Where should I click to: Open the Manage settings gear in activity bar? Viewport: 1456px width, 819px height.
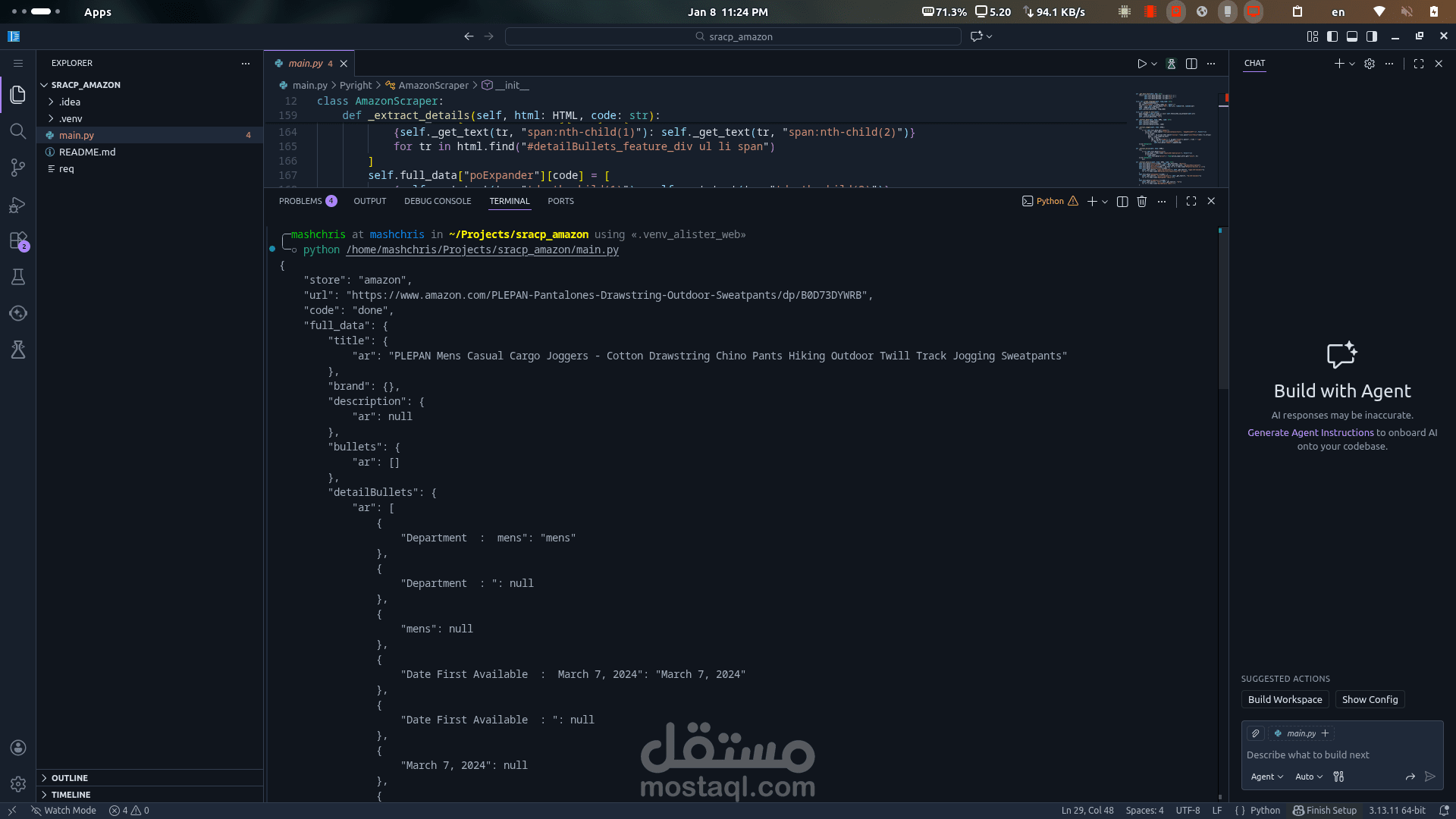(x=18, y=784)
